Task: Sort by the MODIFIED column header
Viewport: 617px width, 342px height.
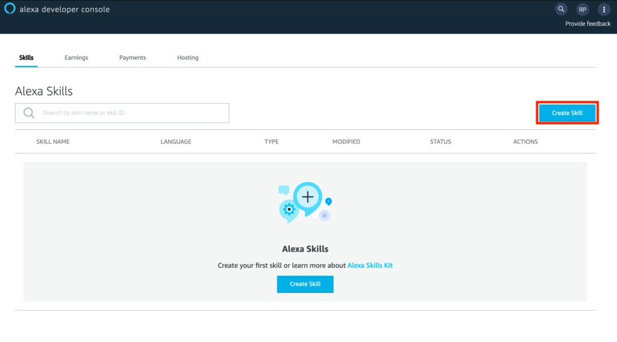Action: (x=346, y=142)
